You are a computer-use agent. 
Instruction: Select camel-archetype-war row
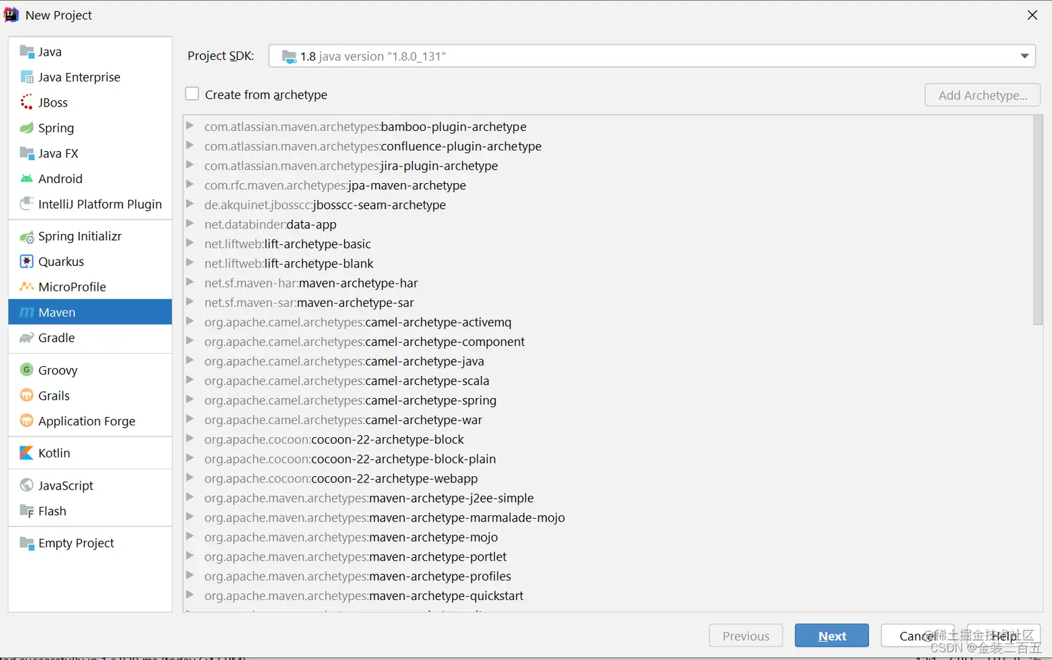(x=608, y=419)
